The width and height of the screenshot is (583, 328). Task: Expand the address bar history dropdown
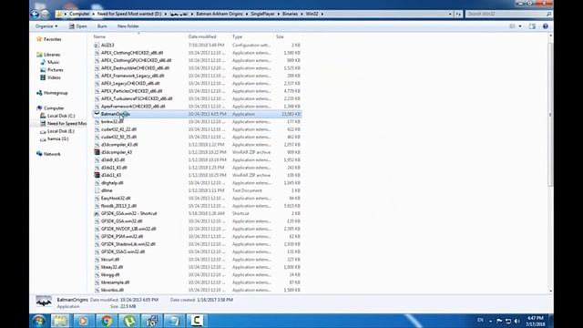coord(450,14)
